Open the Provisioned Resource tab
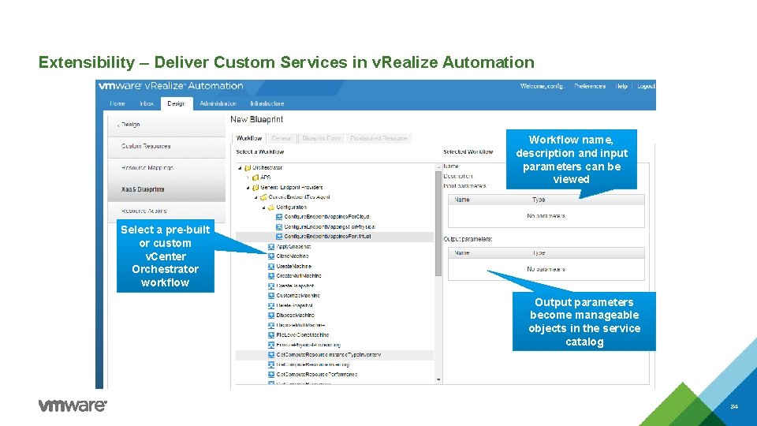 click(x=379, y=138)
